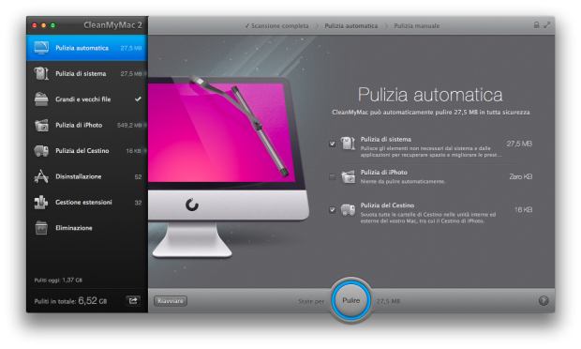Click the Riavviare button
Viewport: 581px width, 349px height.
point(171,301)
